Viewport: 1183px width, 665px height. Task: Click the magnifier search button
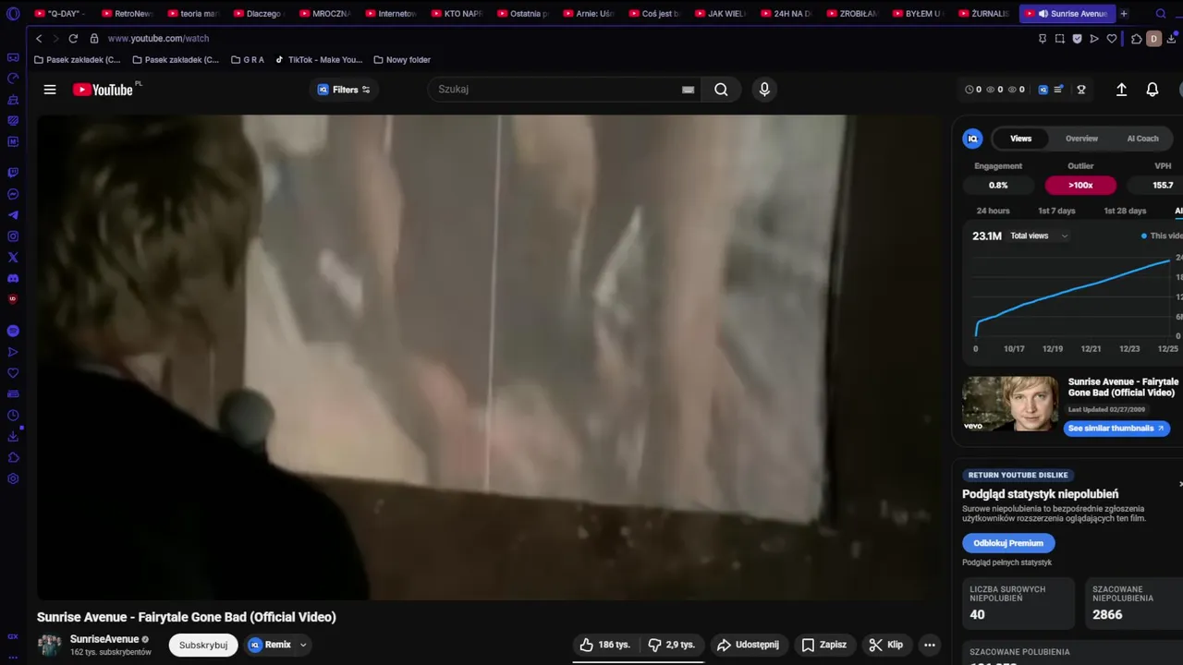[721, 90]
